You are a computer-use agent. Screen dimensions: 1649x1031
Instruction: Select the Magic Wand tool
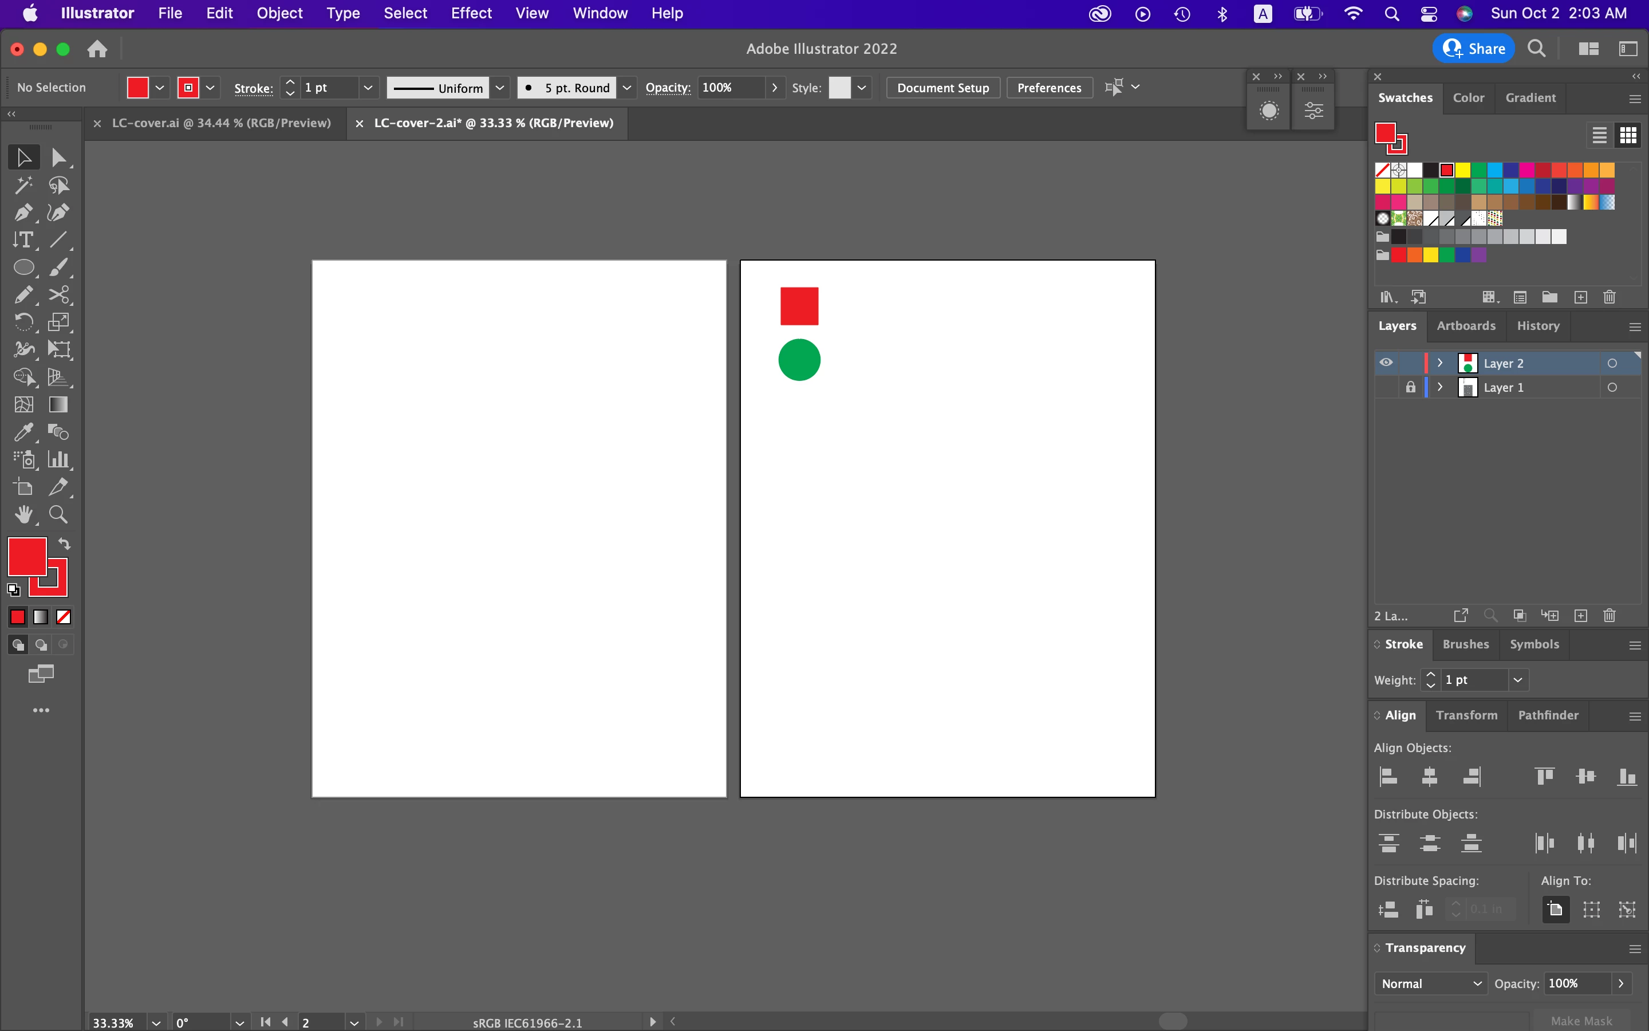(x=23, y=185)
